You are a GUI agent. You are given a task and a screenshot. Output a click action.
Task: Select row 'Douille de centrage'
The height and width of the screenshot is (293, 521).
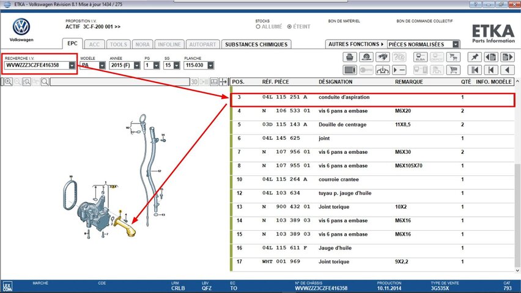pyautogui.click(x=372, y=128)
